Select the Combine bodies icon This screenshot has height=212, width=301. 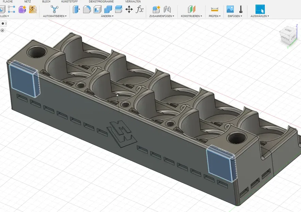point(108,9)
